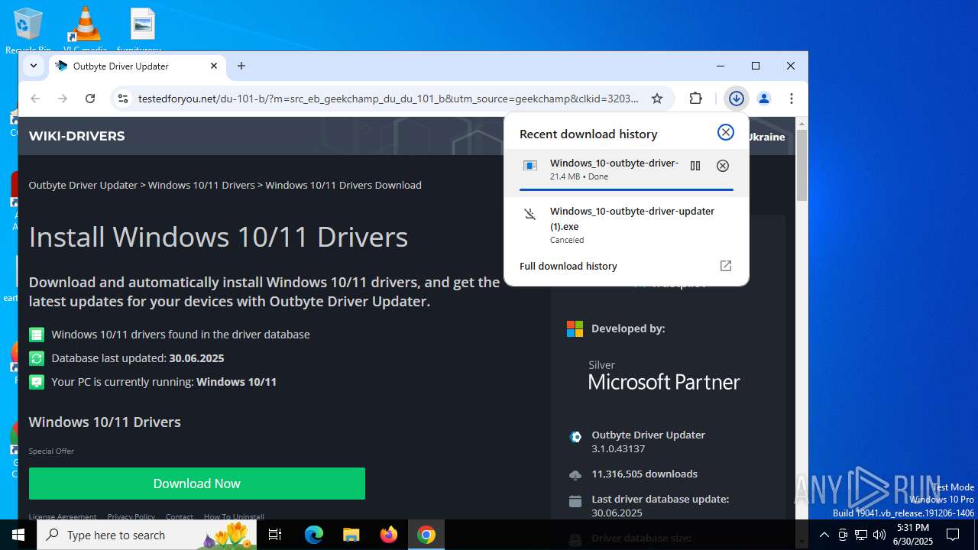Toggle the Chrome downloads icon
The width and height of the screenshot is (978, 550).
(737, 99)
